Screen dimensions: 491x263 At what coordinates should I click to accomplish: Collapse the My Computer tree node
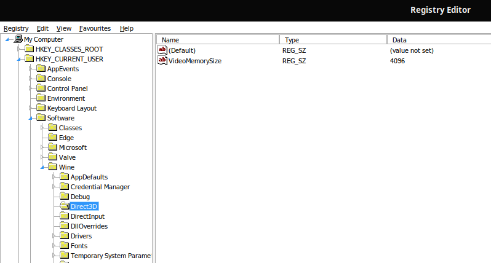coord(7,39)
